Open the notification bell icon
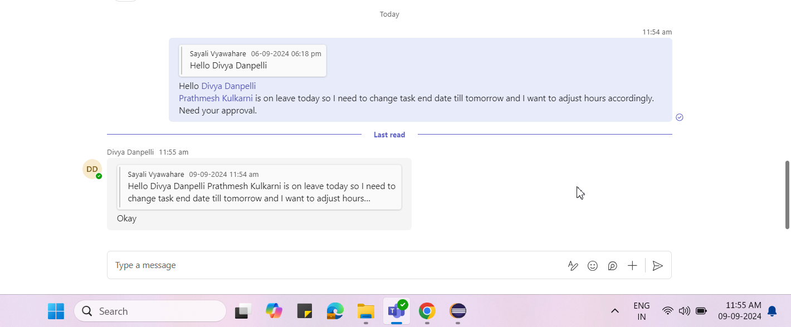The image size is (791, 327). pos(772,311)
